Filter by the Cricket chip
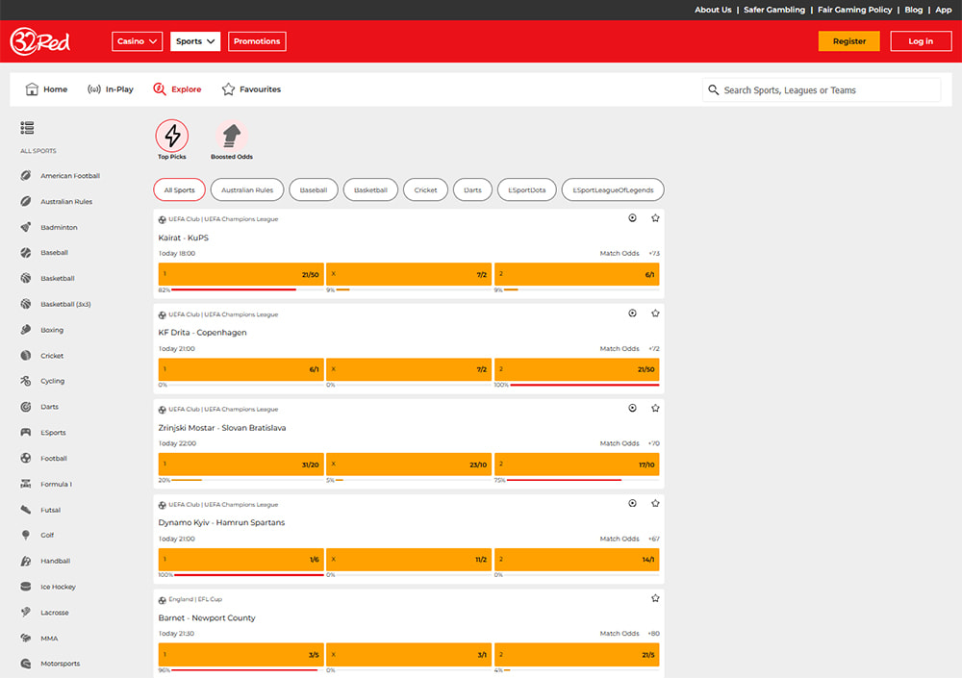Viewport: 962px width, 678px height. [x=425, y=189]
